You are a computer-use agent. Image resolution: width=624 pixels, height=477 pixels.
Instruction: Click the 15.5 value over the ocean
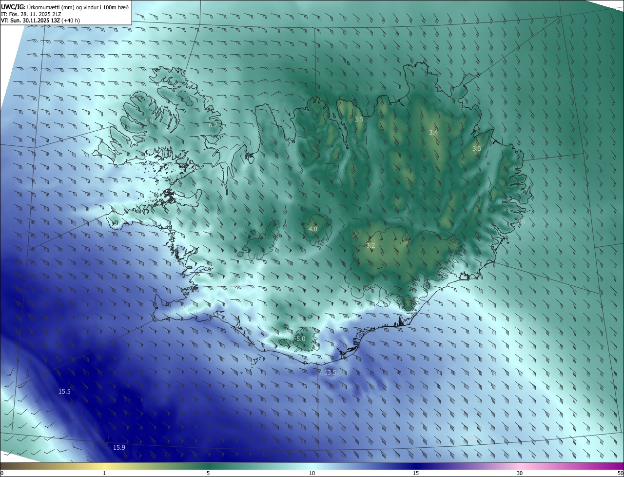(64, 392)
